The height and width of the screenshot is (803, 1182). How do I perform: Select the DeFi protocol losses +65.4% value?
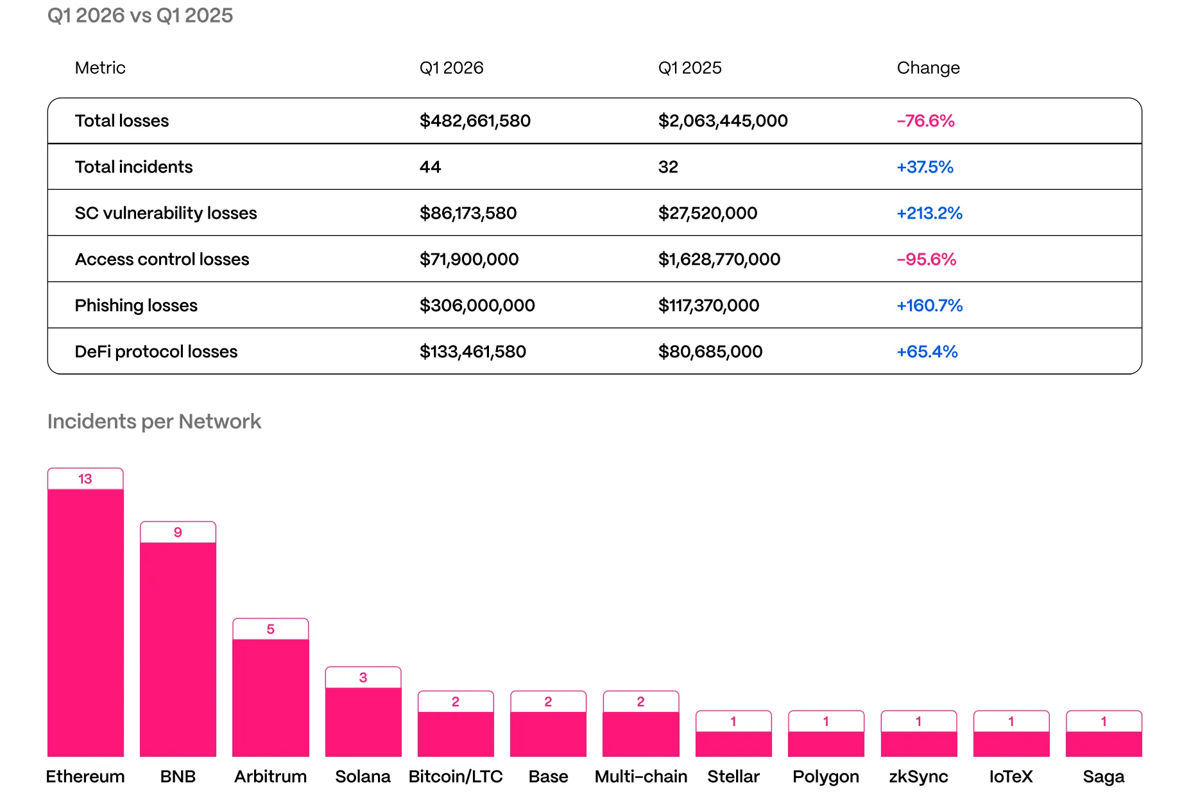[x=928, y=351]
